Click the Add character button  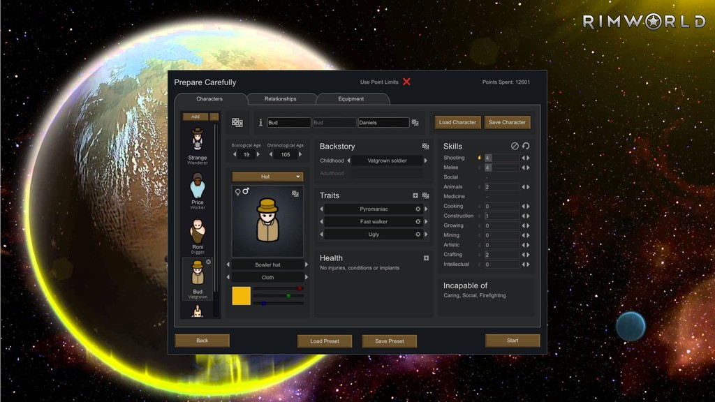tap(196, 117)
